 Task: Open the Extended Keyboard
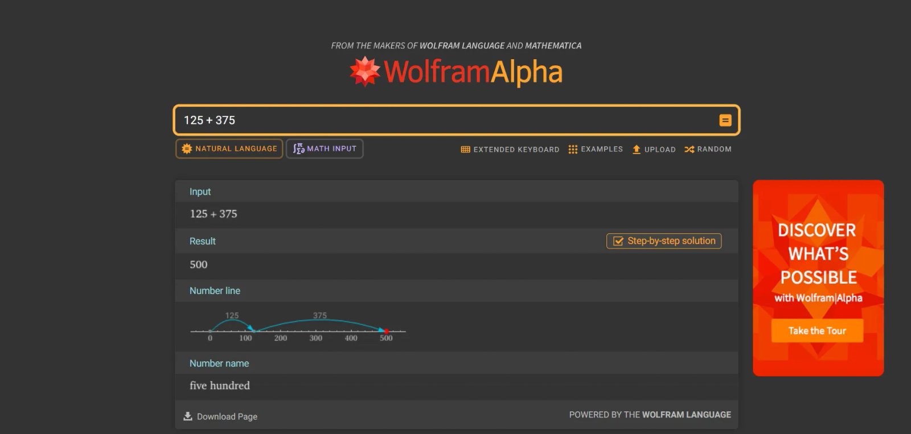tap(510, 150)
